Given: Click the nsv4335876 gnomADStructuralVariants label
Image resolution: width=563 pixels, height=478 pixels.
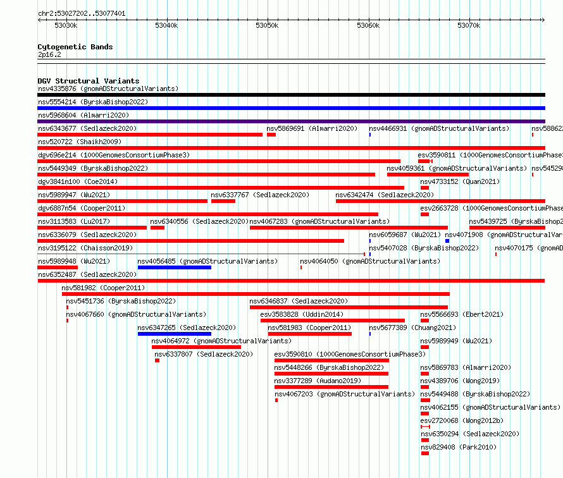Looking at the screenshot, I should pos(108,89).
